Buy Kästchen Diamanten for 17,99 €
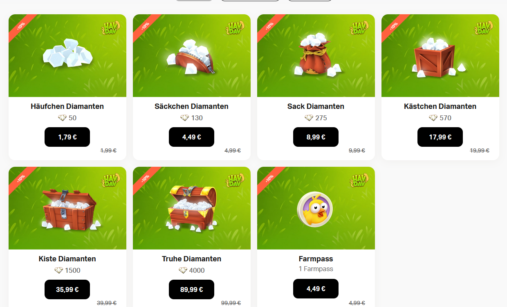The height and width of the screenshot is (307, 507). coord(440,137)
